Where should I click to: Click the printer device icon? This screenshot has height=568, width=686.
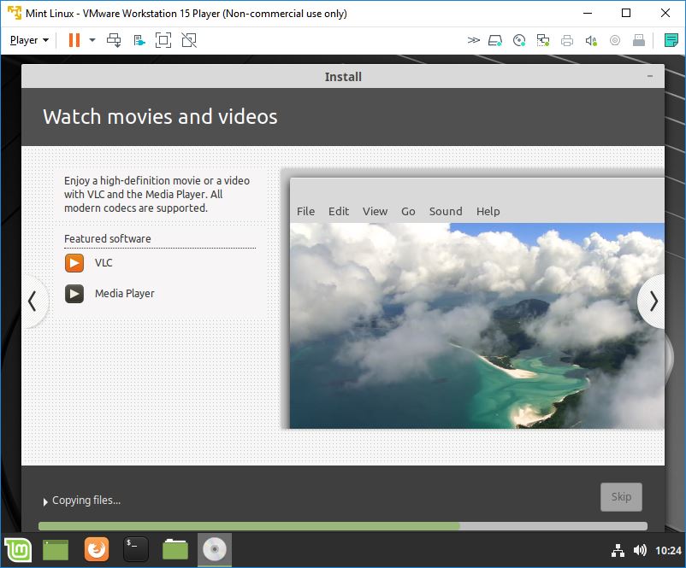(567, 41)
